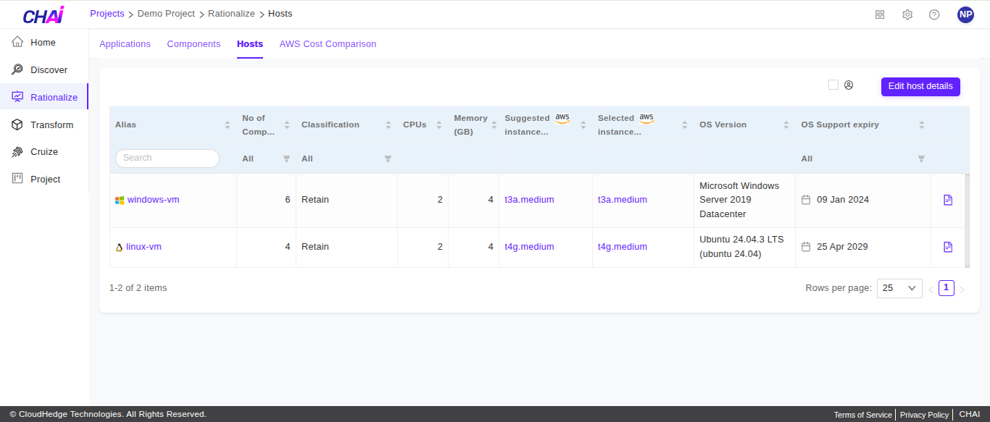The width and height of the screenshot is (990, 422).
Task: Open the help question mark icon
Action: pos(934,14)
